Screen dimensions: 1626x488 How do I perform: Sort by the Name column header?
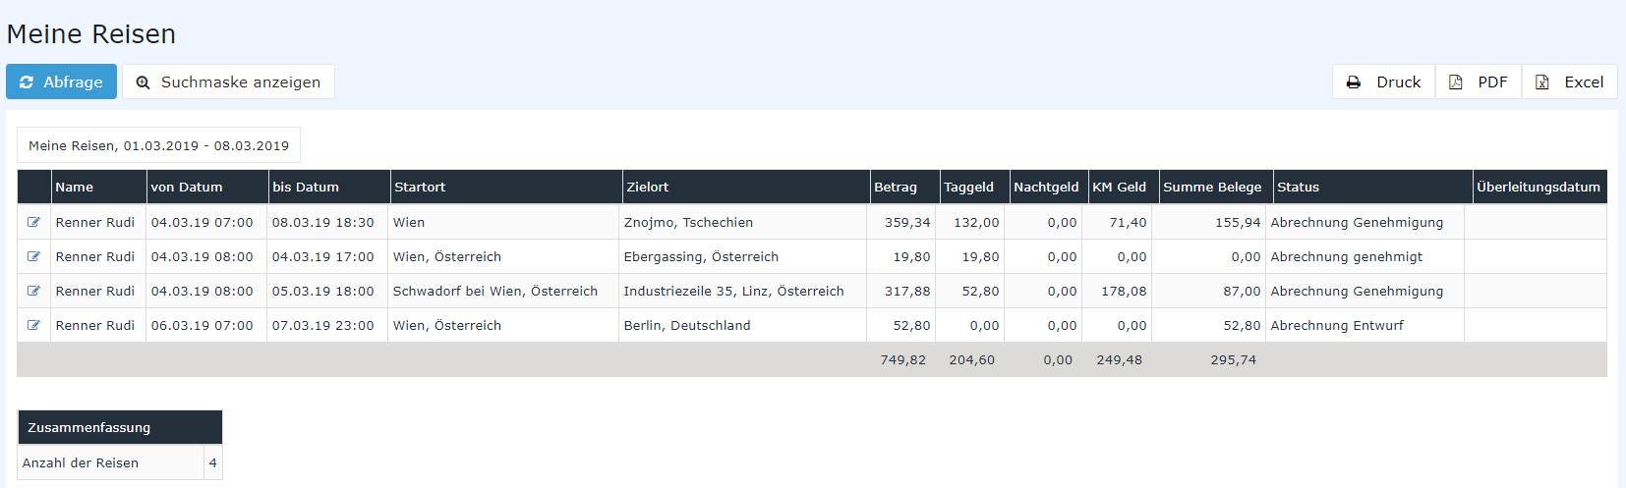click(x=75, y=187)
